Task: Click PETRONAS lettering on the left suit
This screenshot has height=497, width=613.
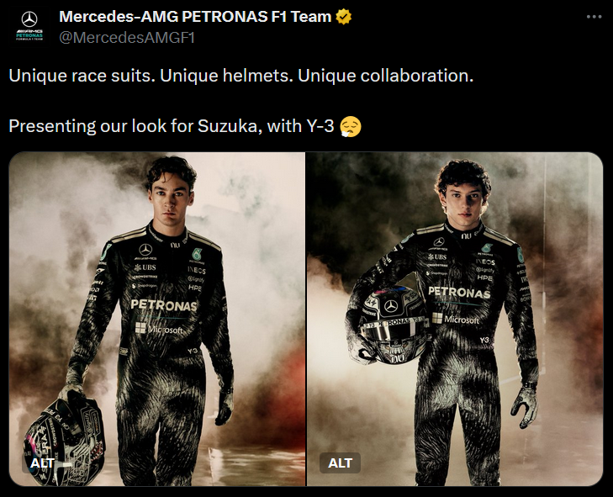Action: click(164, 305)
